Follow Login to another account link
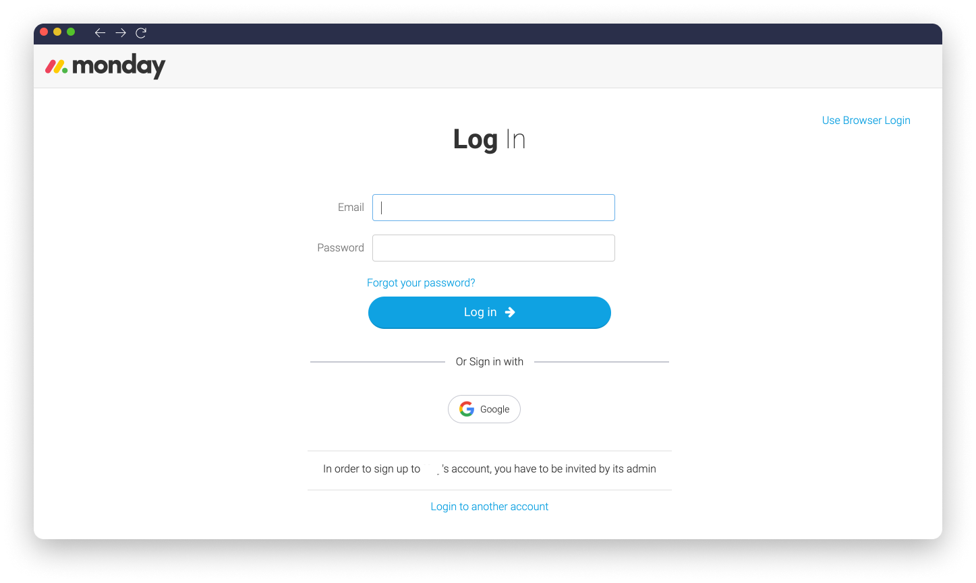The image size is (976, 583). click(x=490, y=506)
